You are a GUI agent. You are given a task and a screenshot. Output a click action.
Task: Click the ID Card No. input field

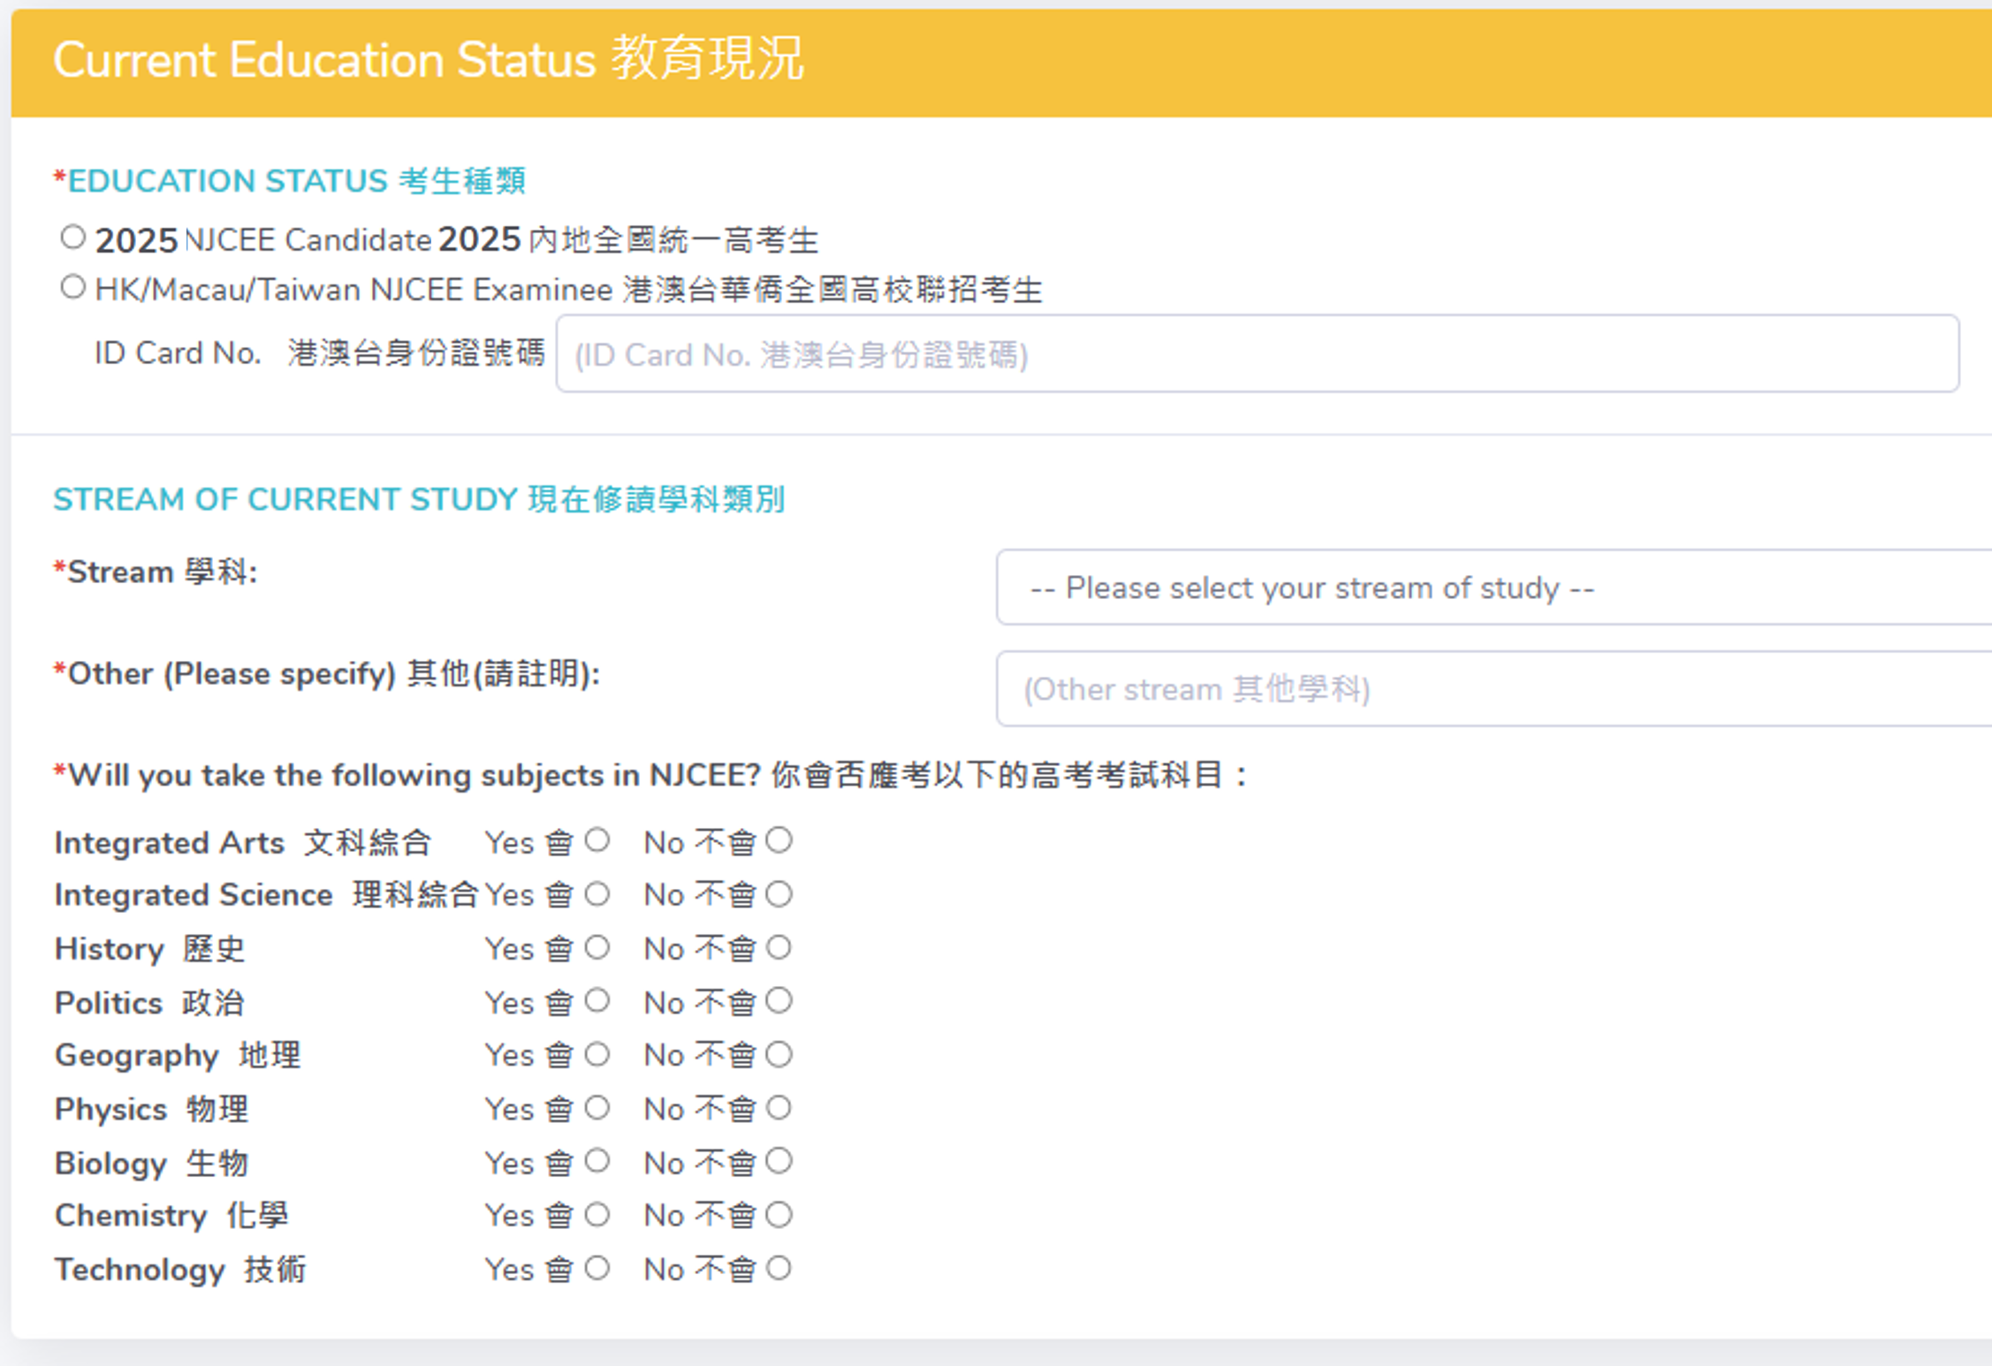[x=1258, y=353]
